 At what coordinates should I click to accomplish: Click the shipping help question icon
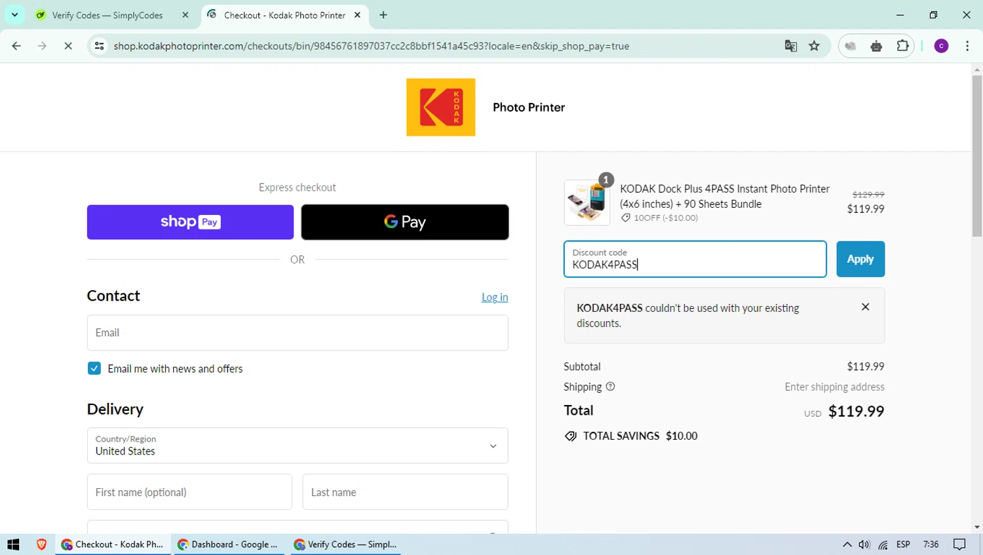click(610, 387)
